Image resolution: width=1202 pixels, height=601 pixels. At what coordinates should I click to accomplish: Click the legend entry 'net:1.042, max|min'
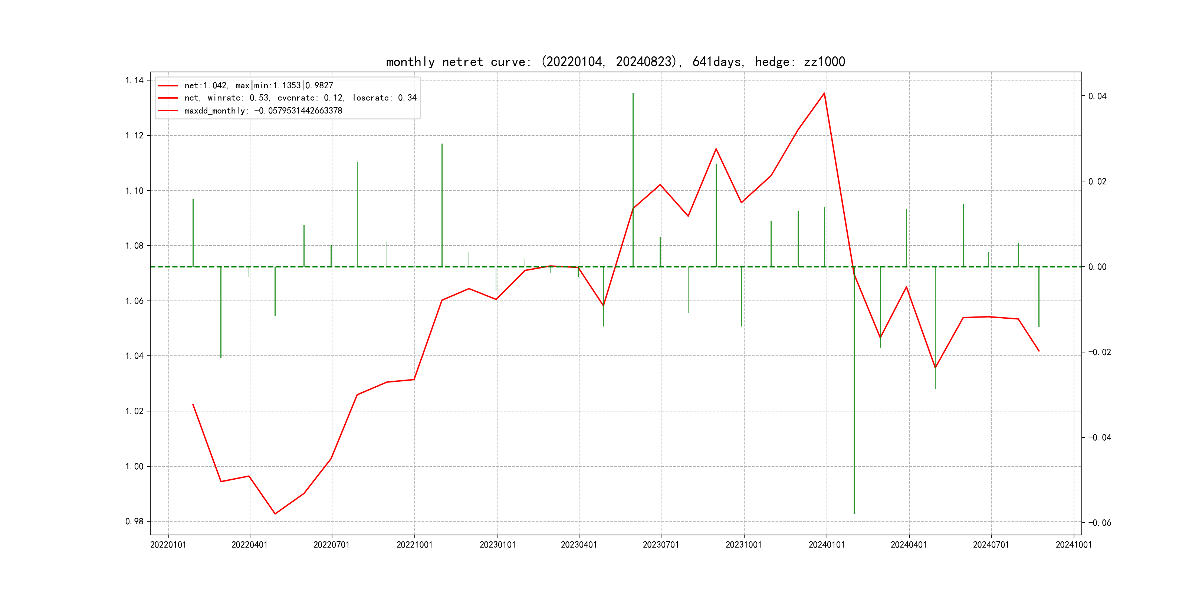pyautogui.click(x=259, y=85)
